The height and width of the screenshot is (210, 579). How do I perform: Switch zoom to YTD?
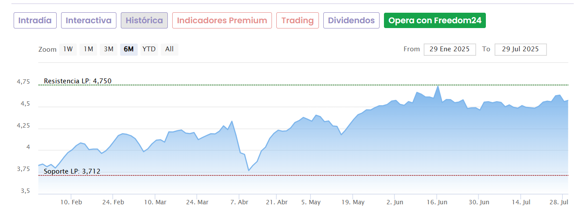(149, 49)
